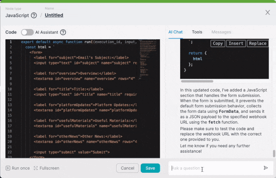This screenshot has width=276, height=178.
Task: Click the Cancel button
Action: (x=127, y=168)
